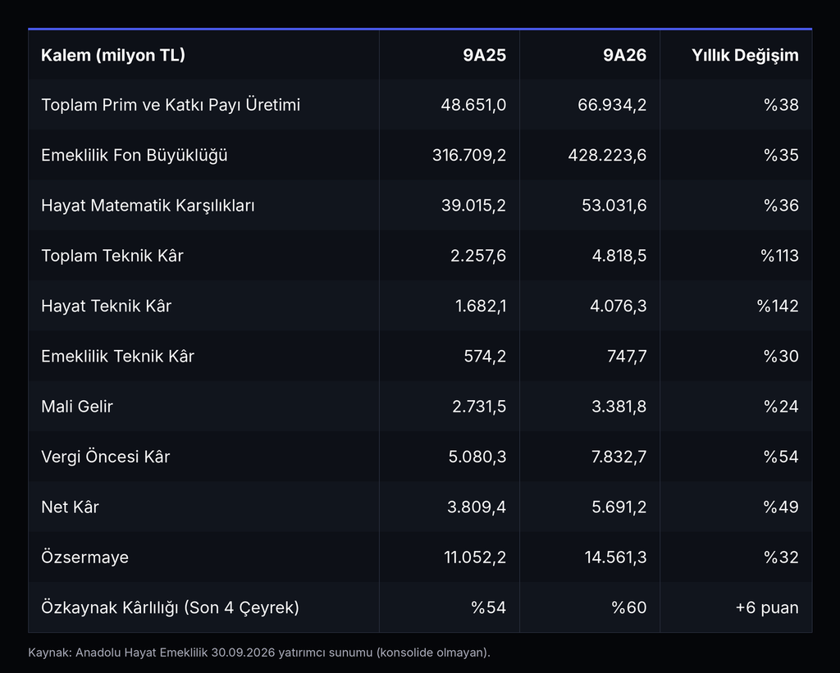840x673 pixels.
Task: Click the "Özsermaye" row label
Action: (84, 557)
